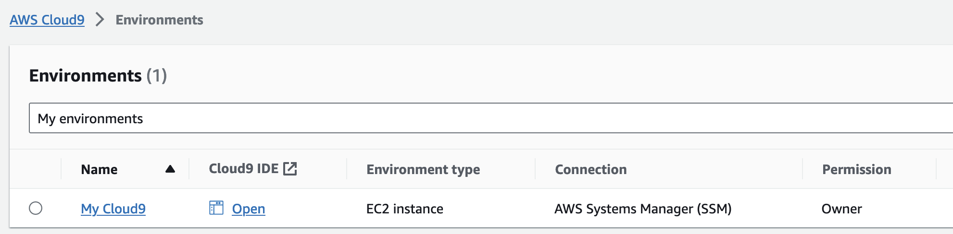The height and width of the screenshot is (234, 953).
Task: Click divider between Name and Cloud9 IDE columns
Action: click(x=189, y=169)
